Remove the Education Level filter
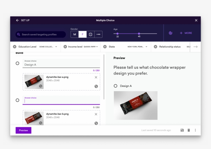This screenshot has width=211, height=149. click(x=15, y=47)
